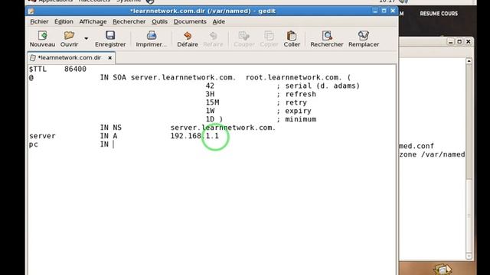This screenshot has height=275, width=490.
Task: Open the Rechercher menu in the menu bar
Action: (x=129, y=21)
